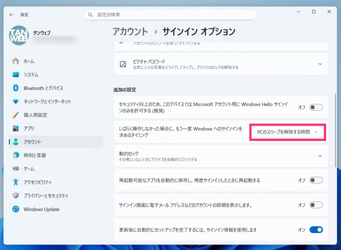Open ゲーム settings
The width and height of the screenshot is (341, 250).
(56, 168)
